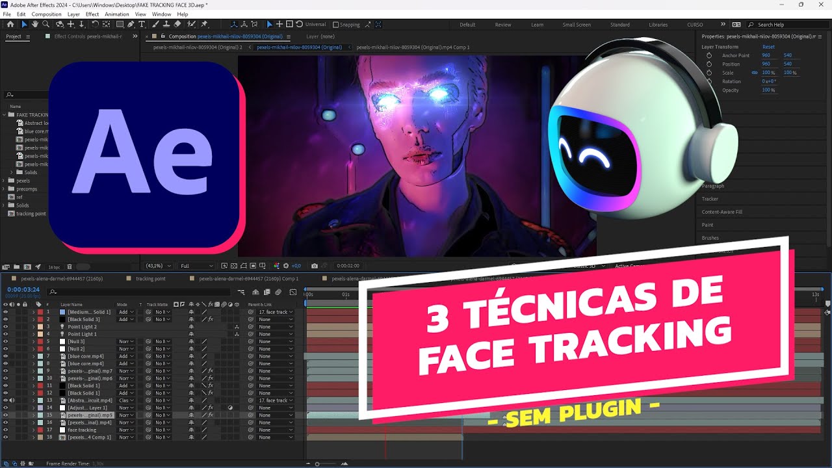832x468 pixels.
Task: Select the Hand tool
Action: click(35, 25)
